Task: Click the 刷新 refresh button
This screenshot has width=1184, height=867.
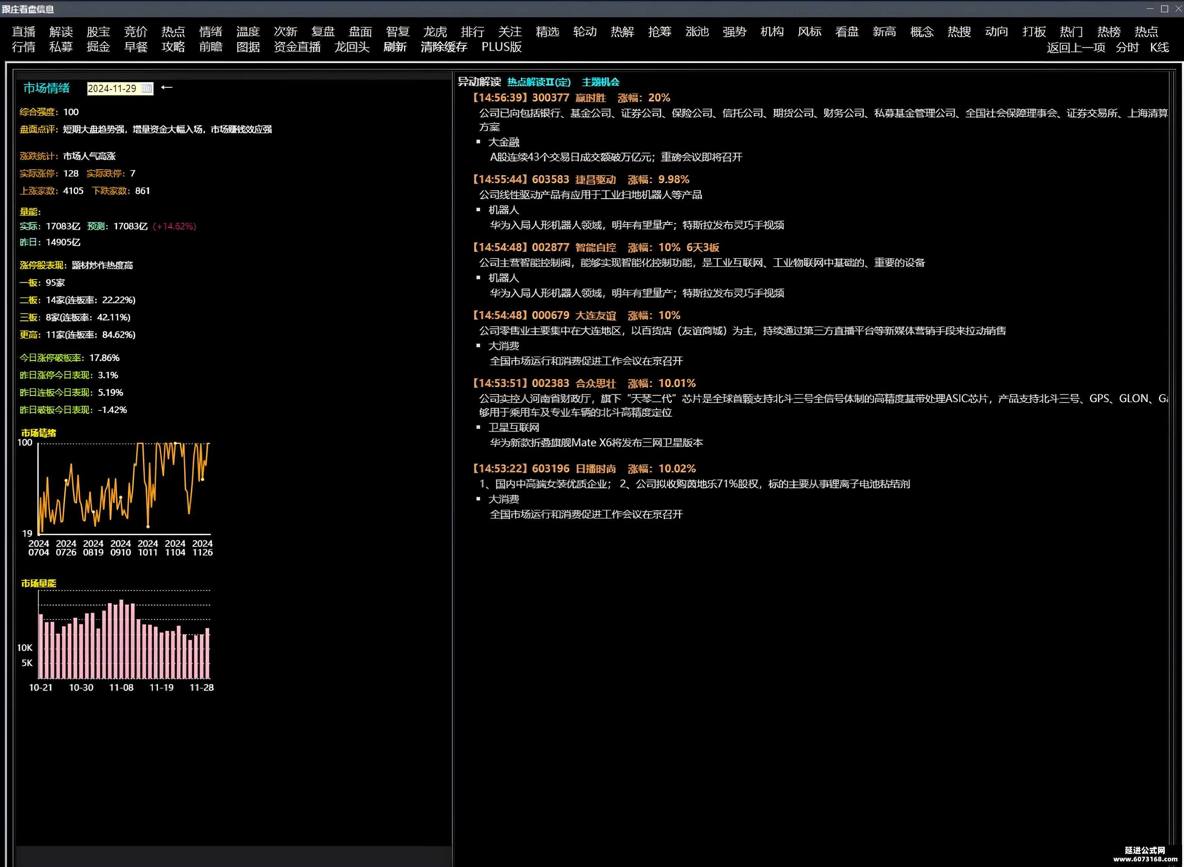Action: point(395,47)
